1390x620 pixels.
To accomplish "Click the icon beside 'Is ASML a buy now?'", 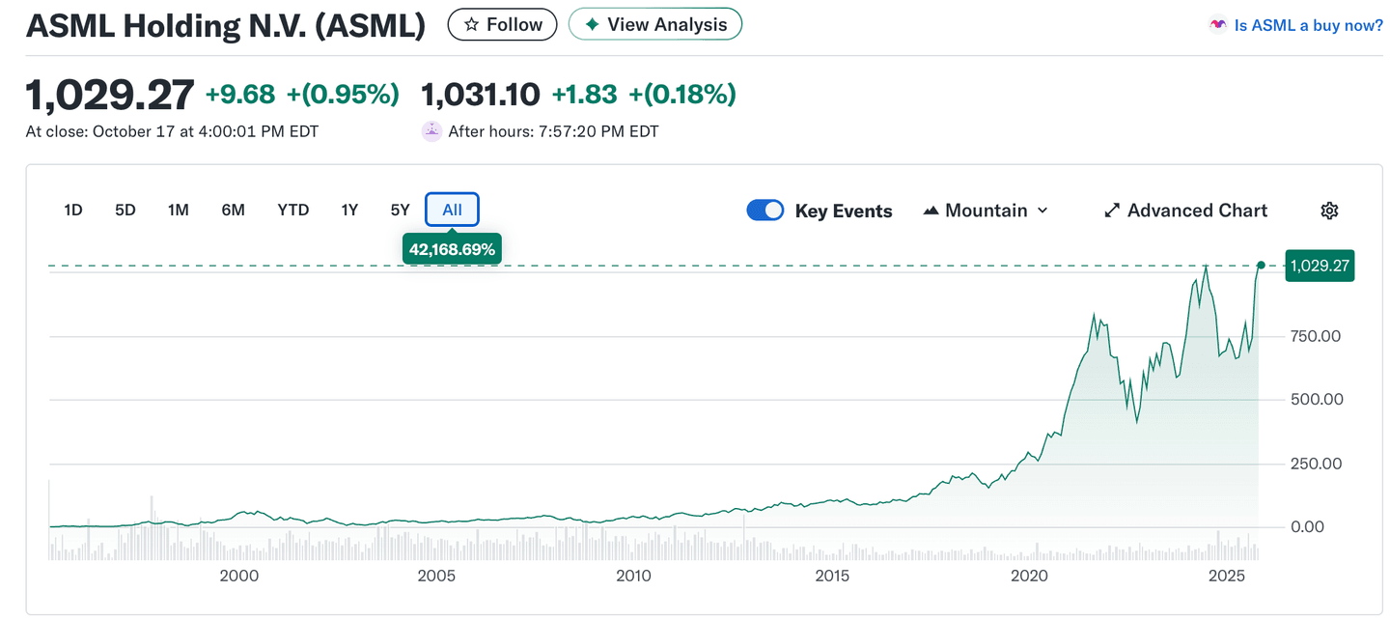I will coord(1218,26).
